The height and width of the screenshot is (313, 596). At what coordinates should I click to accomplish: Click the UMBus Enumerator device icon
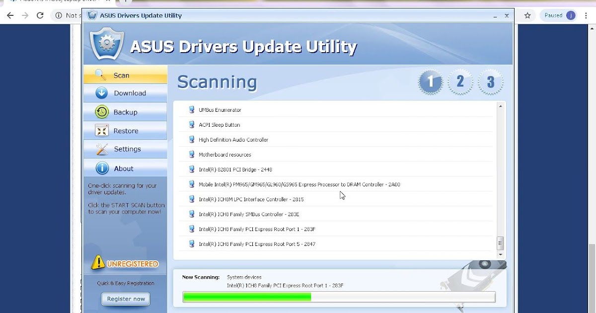(x=192, y=110)
